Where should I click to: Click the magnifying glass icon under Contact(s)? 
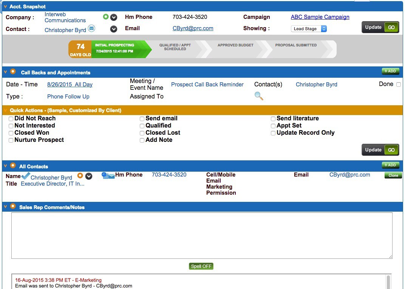point(259,96)
